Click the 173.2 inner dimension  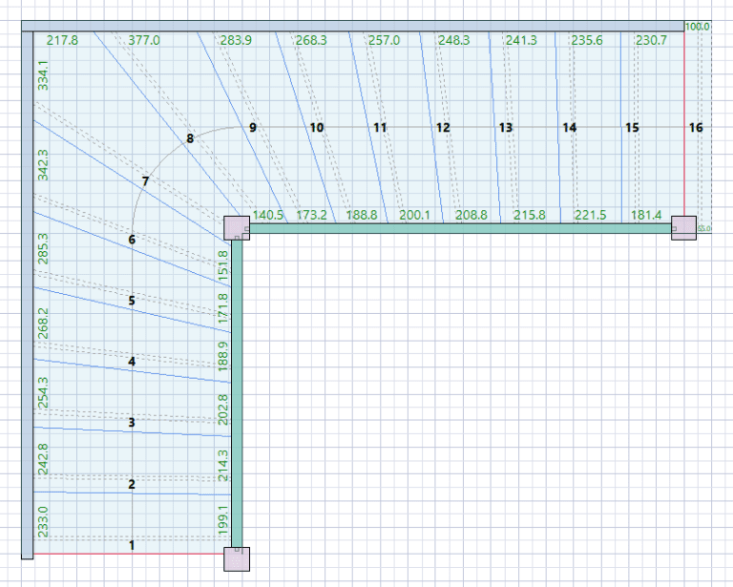(x=312, y=215)
